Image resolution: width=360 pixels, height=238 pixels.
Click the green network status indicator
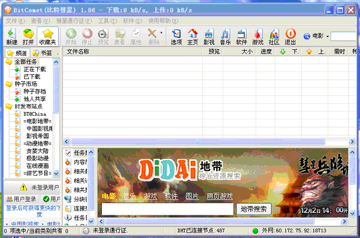[x=255, y=231]
